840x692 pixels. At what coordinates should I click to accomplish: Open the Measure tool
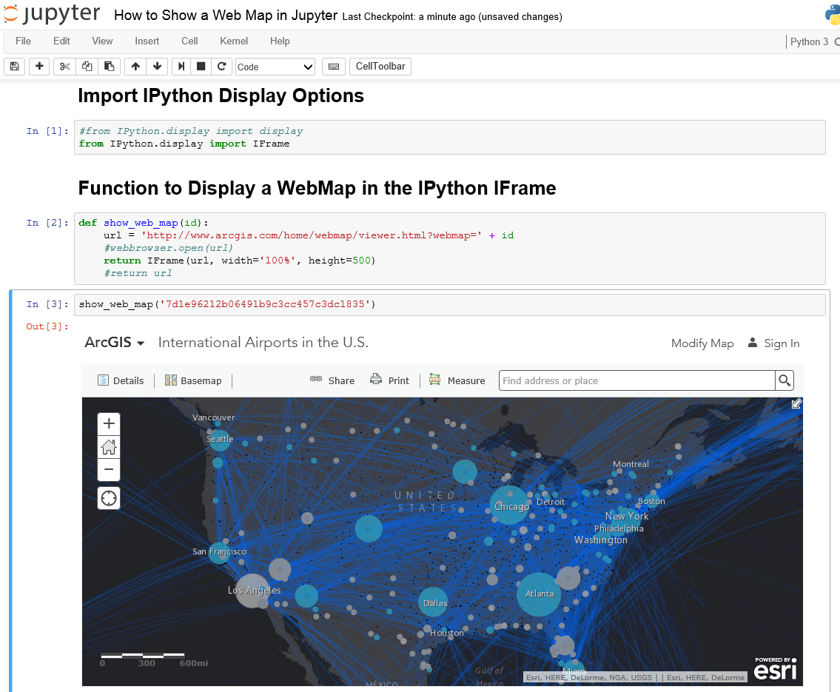[x=457, y=380]
